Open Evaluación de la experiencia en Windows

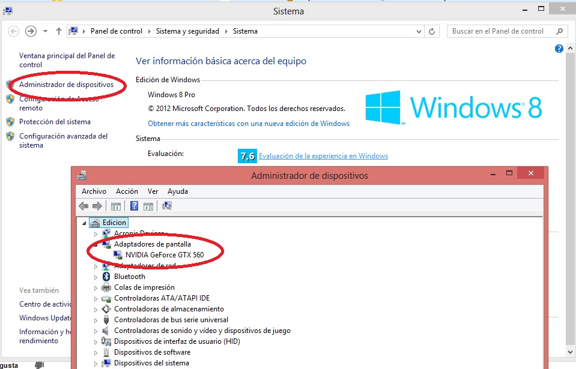[x=323, y=156]
